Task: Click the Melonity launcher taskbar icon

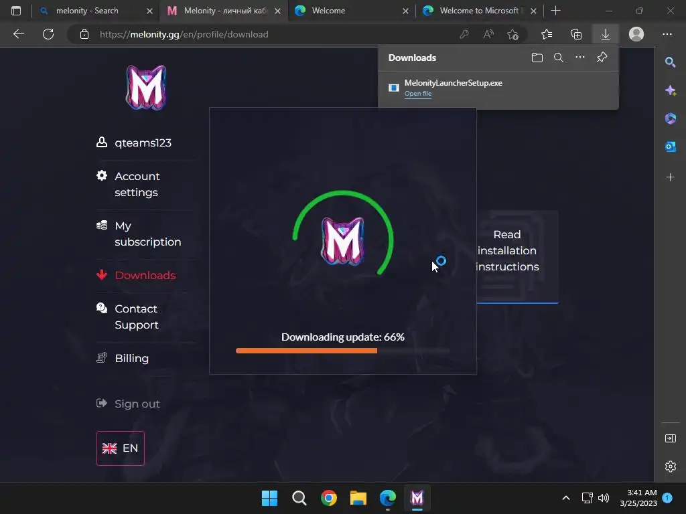Action: (417, 498)
